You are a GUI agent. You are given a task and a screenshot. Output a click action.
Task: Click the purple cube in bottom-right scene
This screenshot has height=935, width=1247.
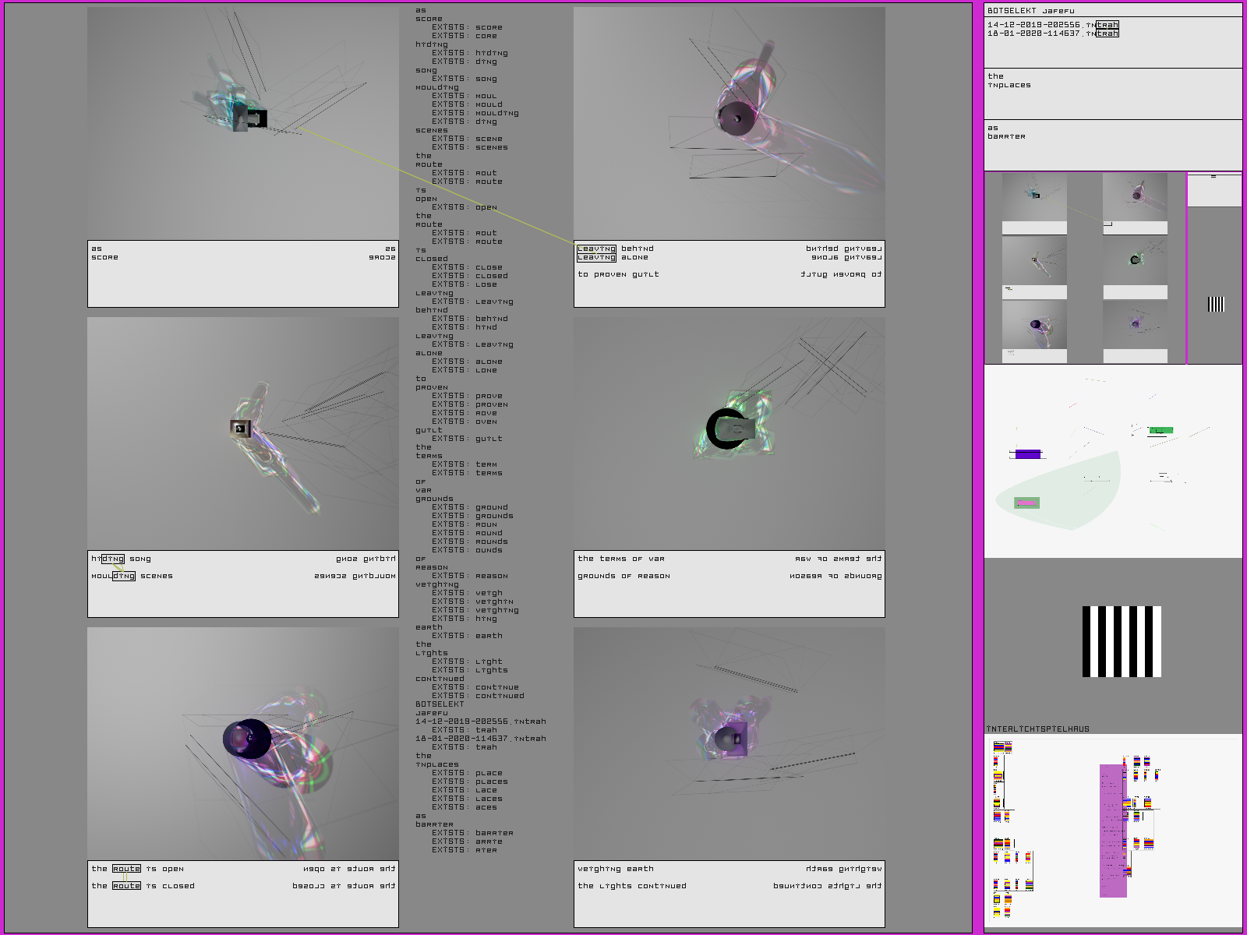[733, 737]
